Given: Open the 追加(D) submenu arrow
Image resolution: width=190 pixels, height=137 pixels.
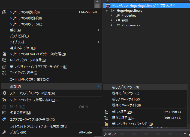Looking at the screenshot, I should [99, 86].
